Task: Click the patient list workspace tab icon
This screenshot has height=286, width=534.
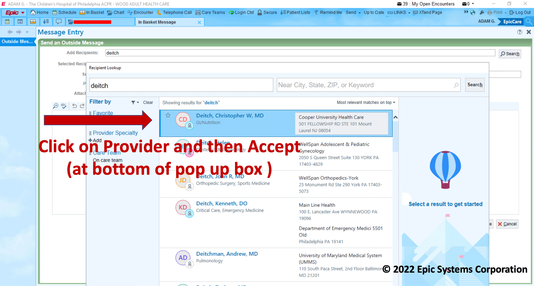Action: click(x=46, y=22)
